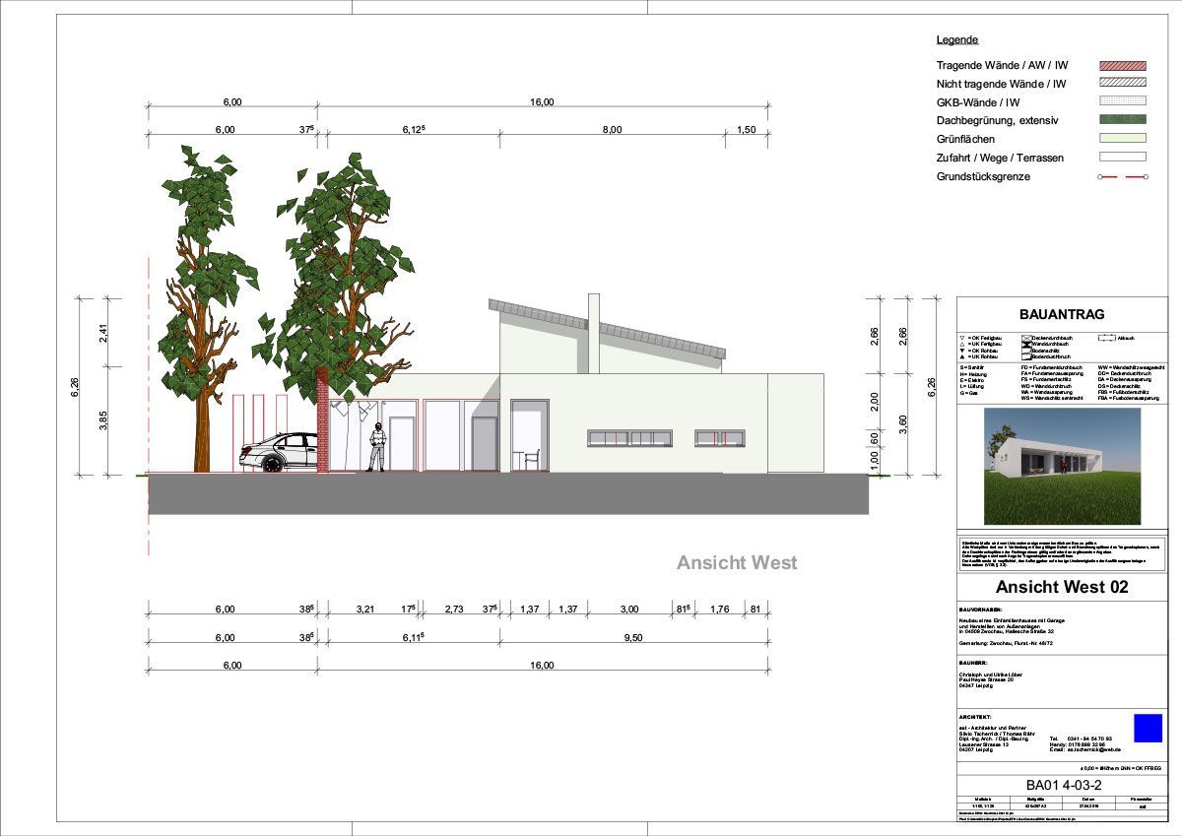Select the gray "Ansicht West" view label
Viewport: 1182px width, 836px height.
pos(736,563)
